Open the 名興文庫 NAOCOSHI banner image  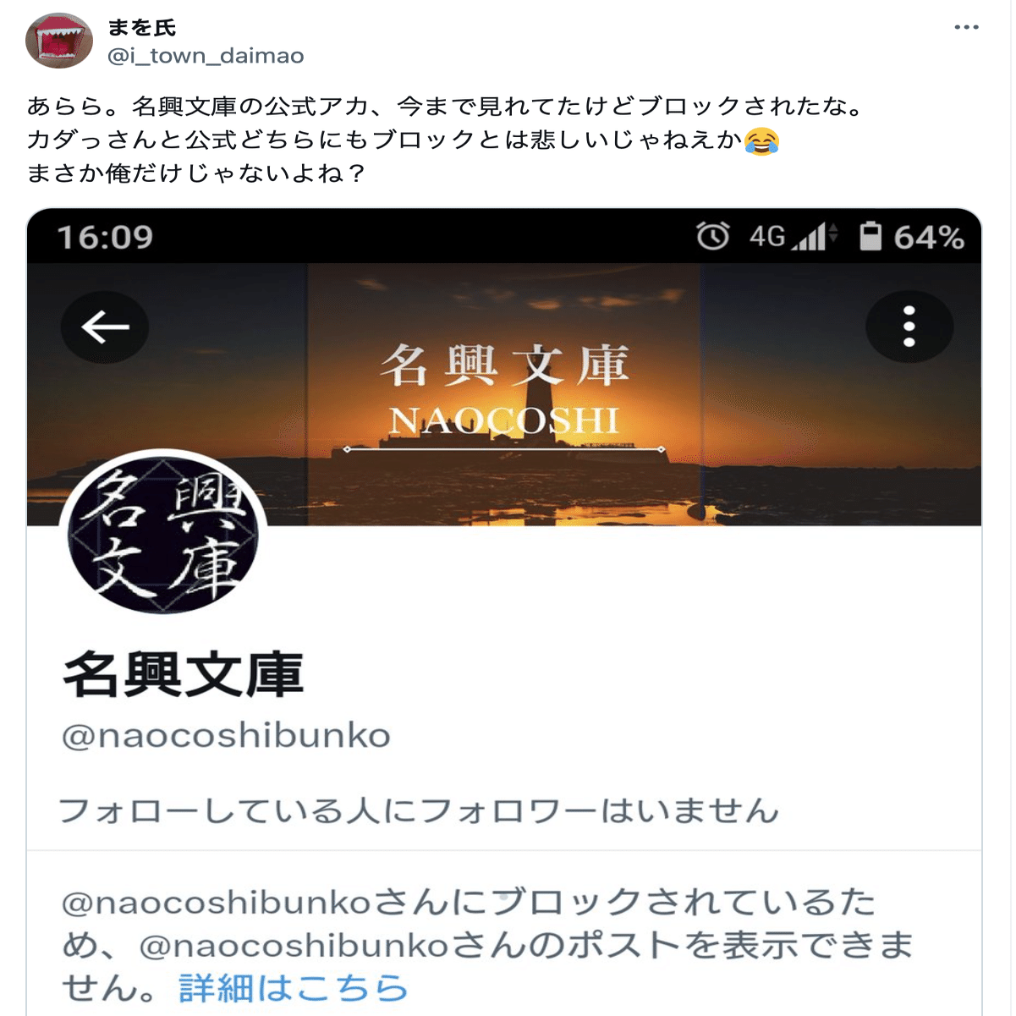tap(504, 394)
